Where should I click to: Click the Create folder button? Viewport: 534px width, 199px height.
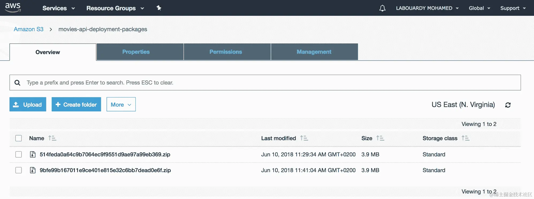(76, 104)
